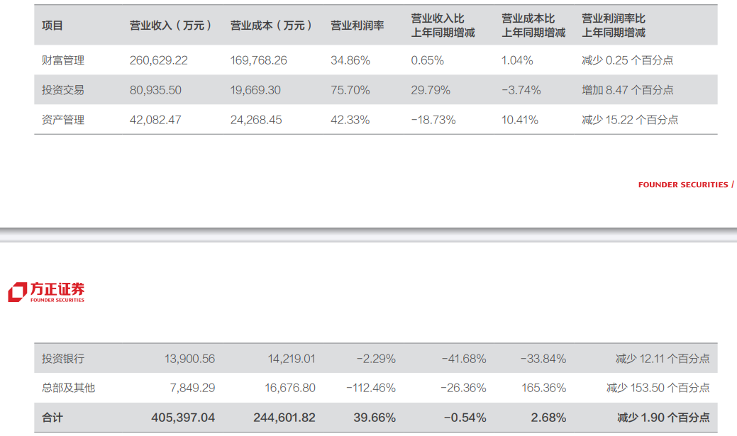
Task: Click the 增加 8.47 个百分点 cell
Action: [628, 90]
